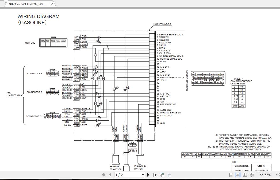Image resolution: width=280 pixels, height=180 pixels.
Task: Toggle two-page continuous scrolling layout
Action: pyautogui.click(x=252, y=175)
